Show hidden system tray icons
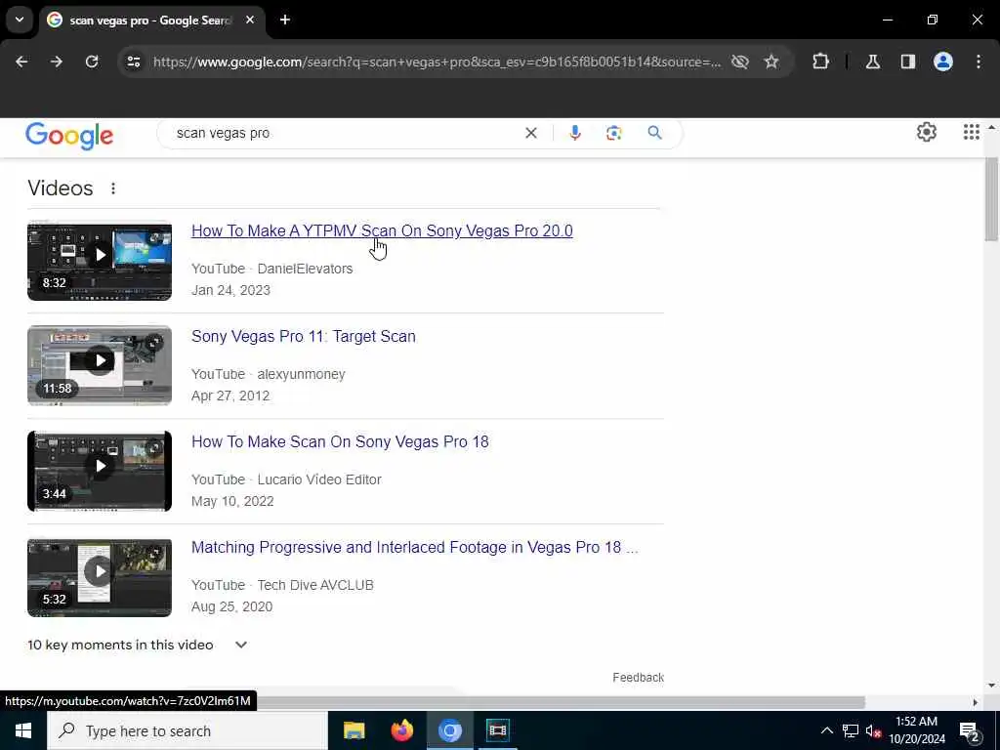The height and width of the screenshot is (750, 1000). [x=826, y=730]
